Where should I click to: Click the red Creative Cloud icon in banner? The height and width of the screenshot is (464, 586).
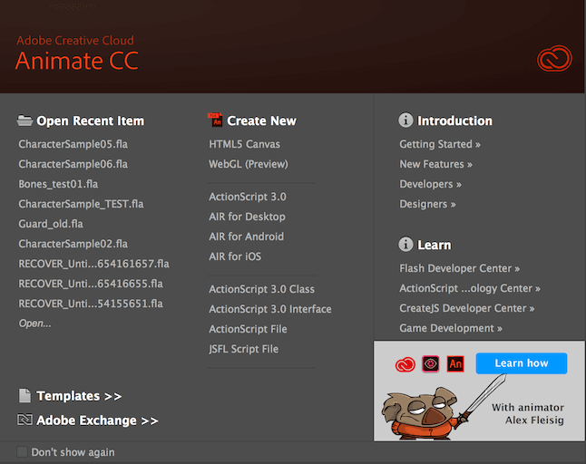click(405, 364)
